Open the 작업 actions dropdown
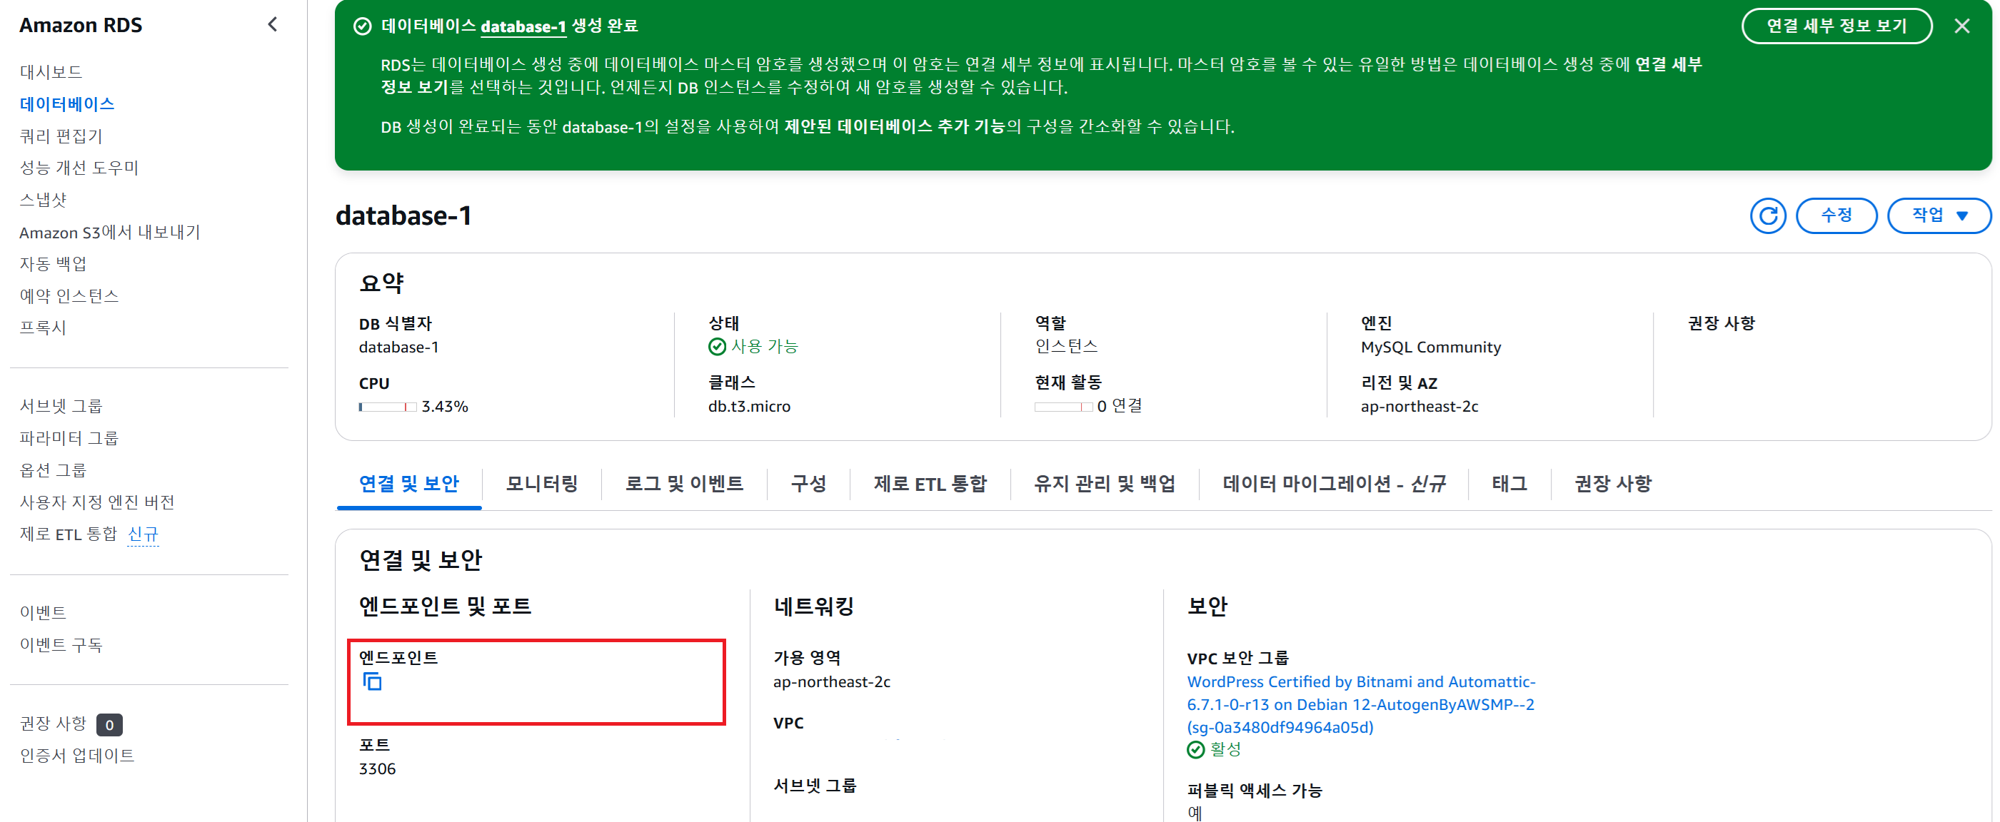This screenshot has width=2000, height=822. 1939,215
